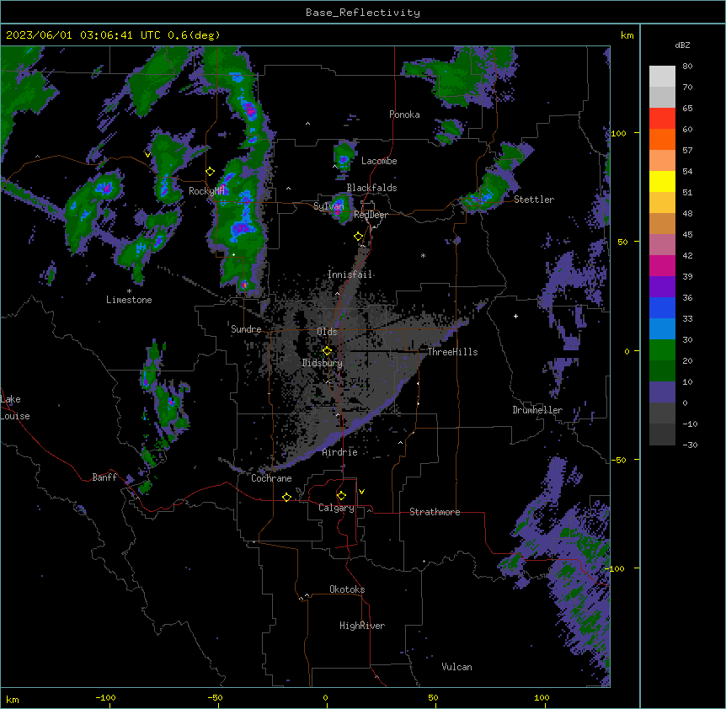Click the 2023/06/01 03:06:41 UTC timestamp
The image size is (726, 709).
(x=113, y=35)
